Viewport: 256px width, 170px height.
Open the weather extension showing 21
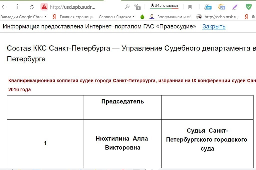point(221,7)
